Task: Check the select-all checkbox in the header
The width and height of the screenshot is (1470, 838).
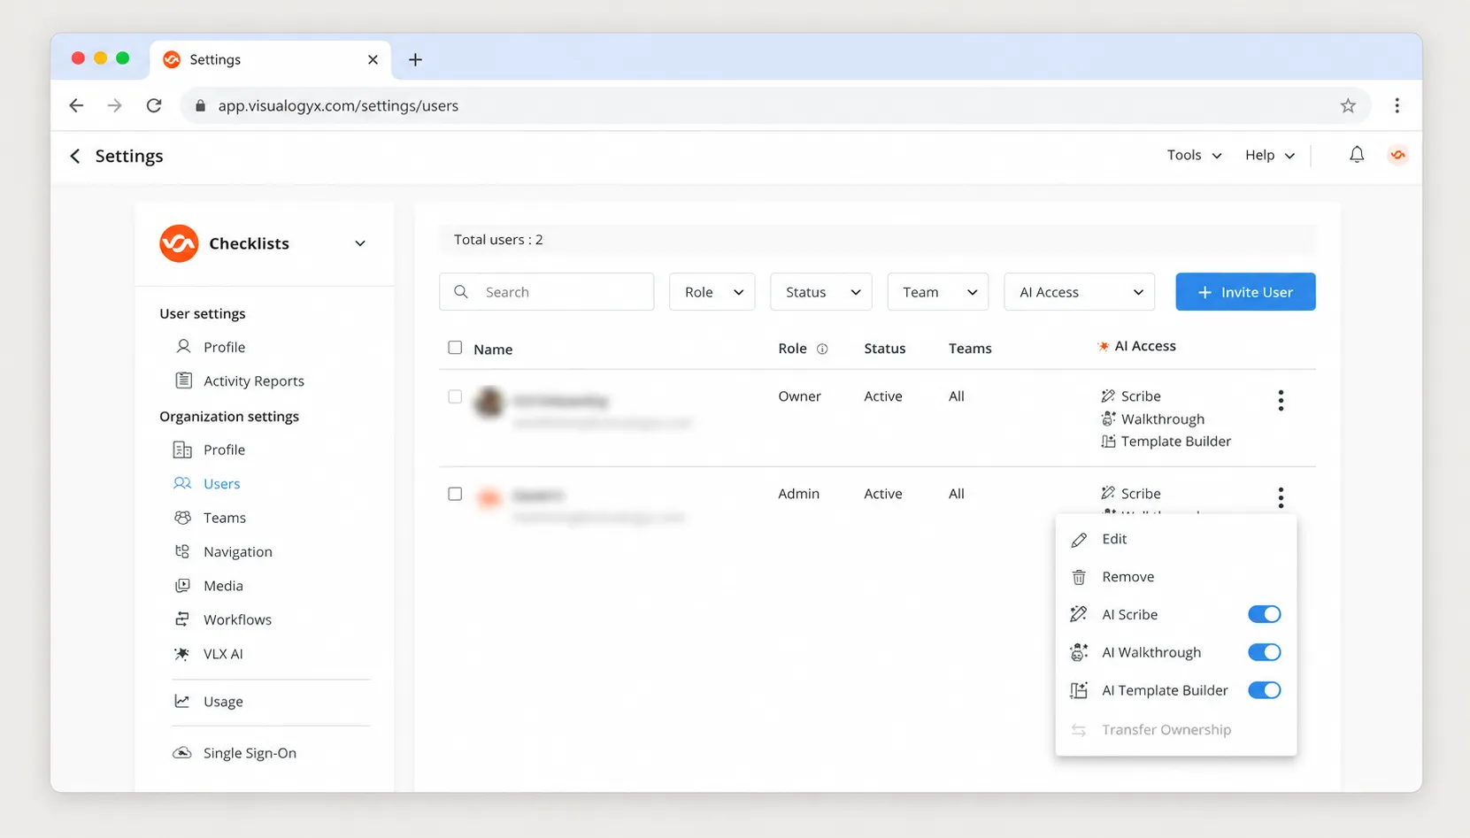Action: tap(455, 348)
